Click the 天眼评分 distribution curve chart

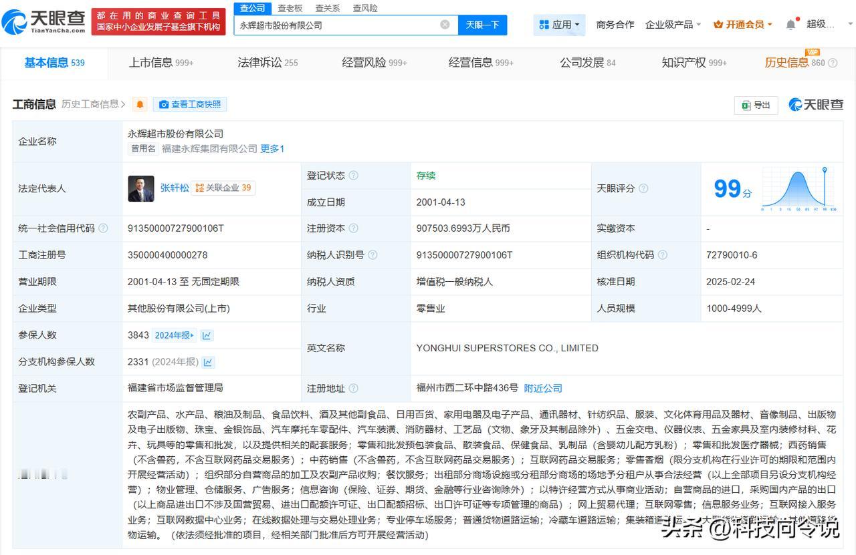[798, 189]
